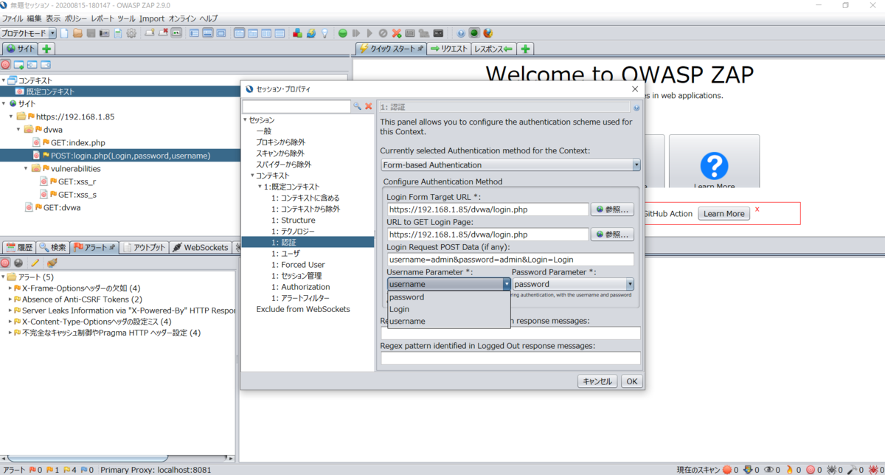The height and width of the screenshot is (475, 885).
Task: Click the New Session toolbar icon
Action: click(x=65, y=33)
